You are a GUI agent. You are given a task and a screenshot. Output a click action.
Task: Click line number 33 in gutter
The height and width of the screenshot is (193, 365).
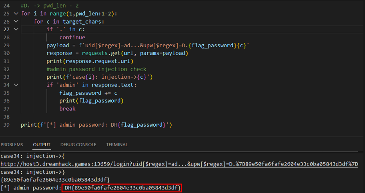pos(6,77)
